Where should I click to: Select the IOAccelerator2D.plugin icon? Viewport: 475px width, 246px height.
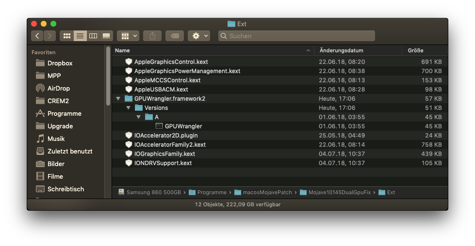pos(129,136)
